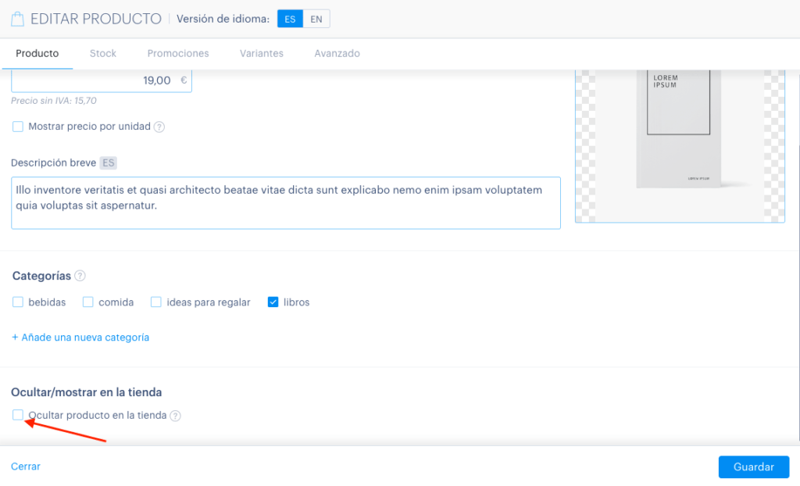Click the shopping bag icon beside Editar Producto
Image resolution: width=800 pixels, height=486 pixels.
pos(17,19)
